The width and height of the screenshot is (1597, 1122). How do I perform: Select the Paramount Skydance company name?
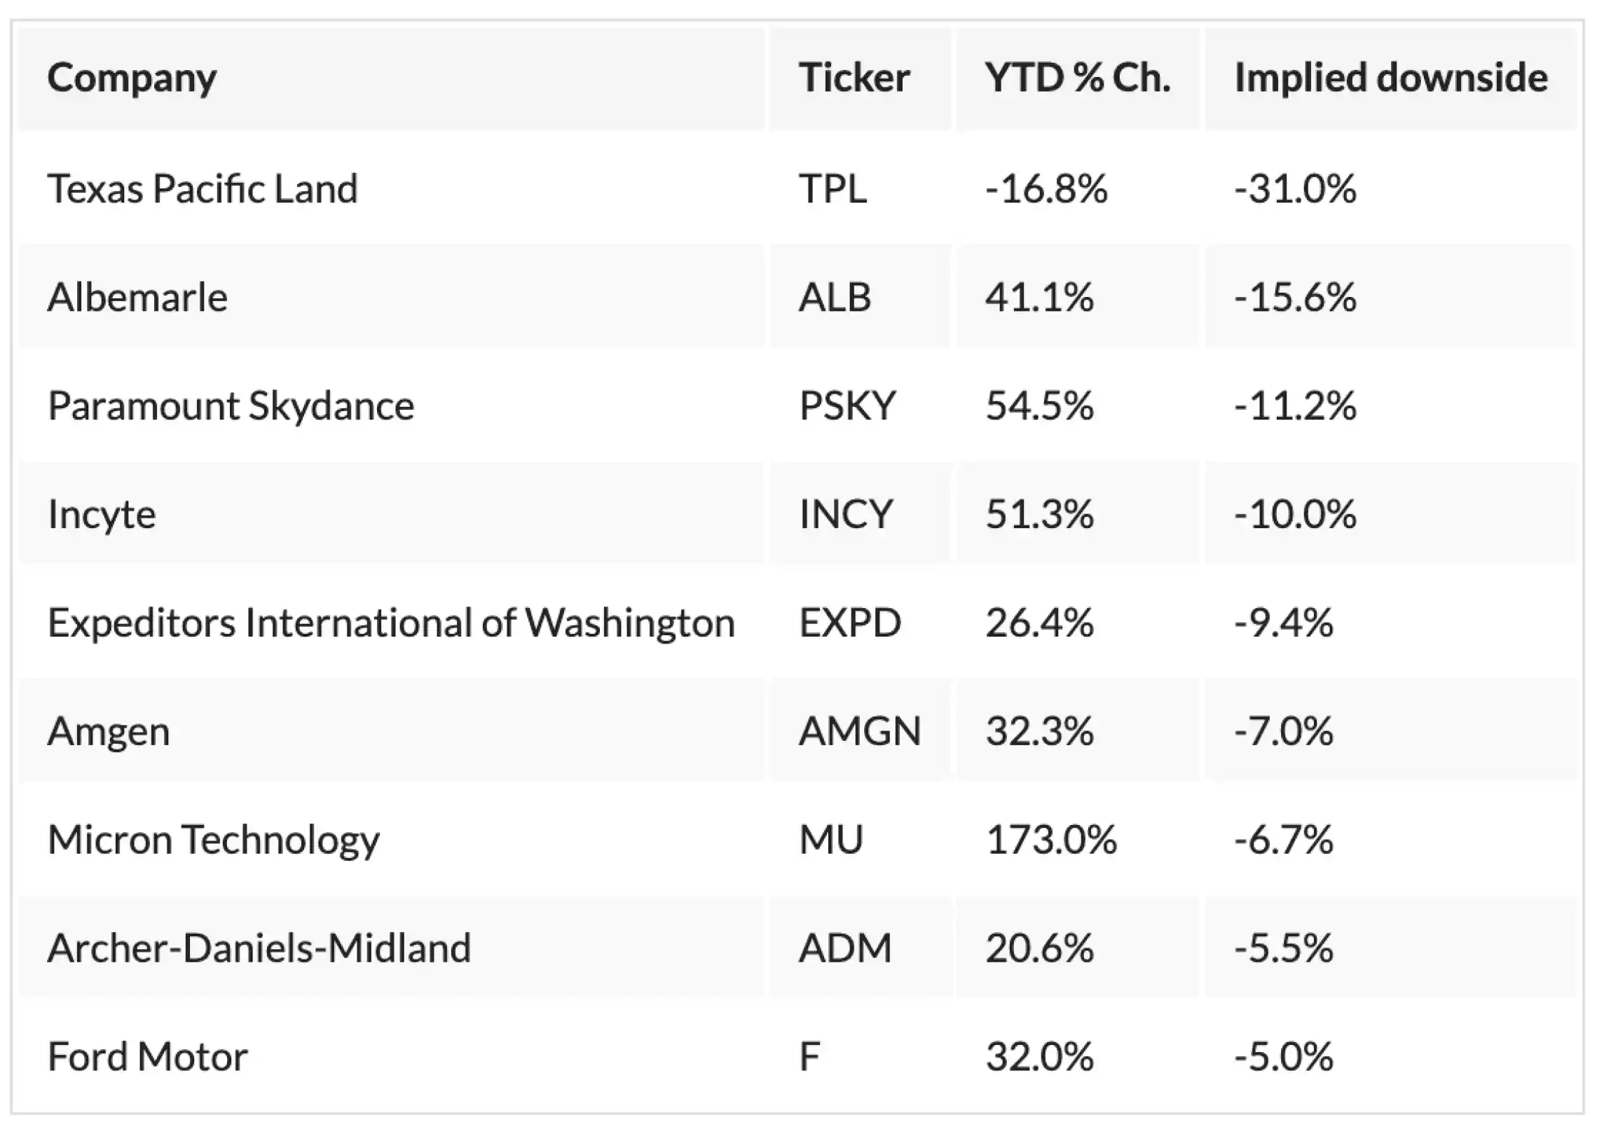231,406
